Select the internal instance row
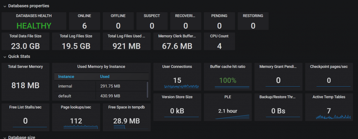358x139 pixels. click(x=100, y=86)
